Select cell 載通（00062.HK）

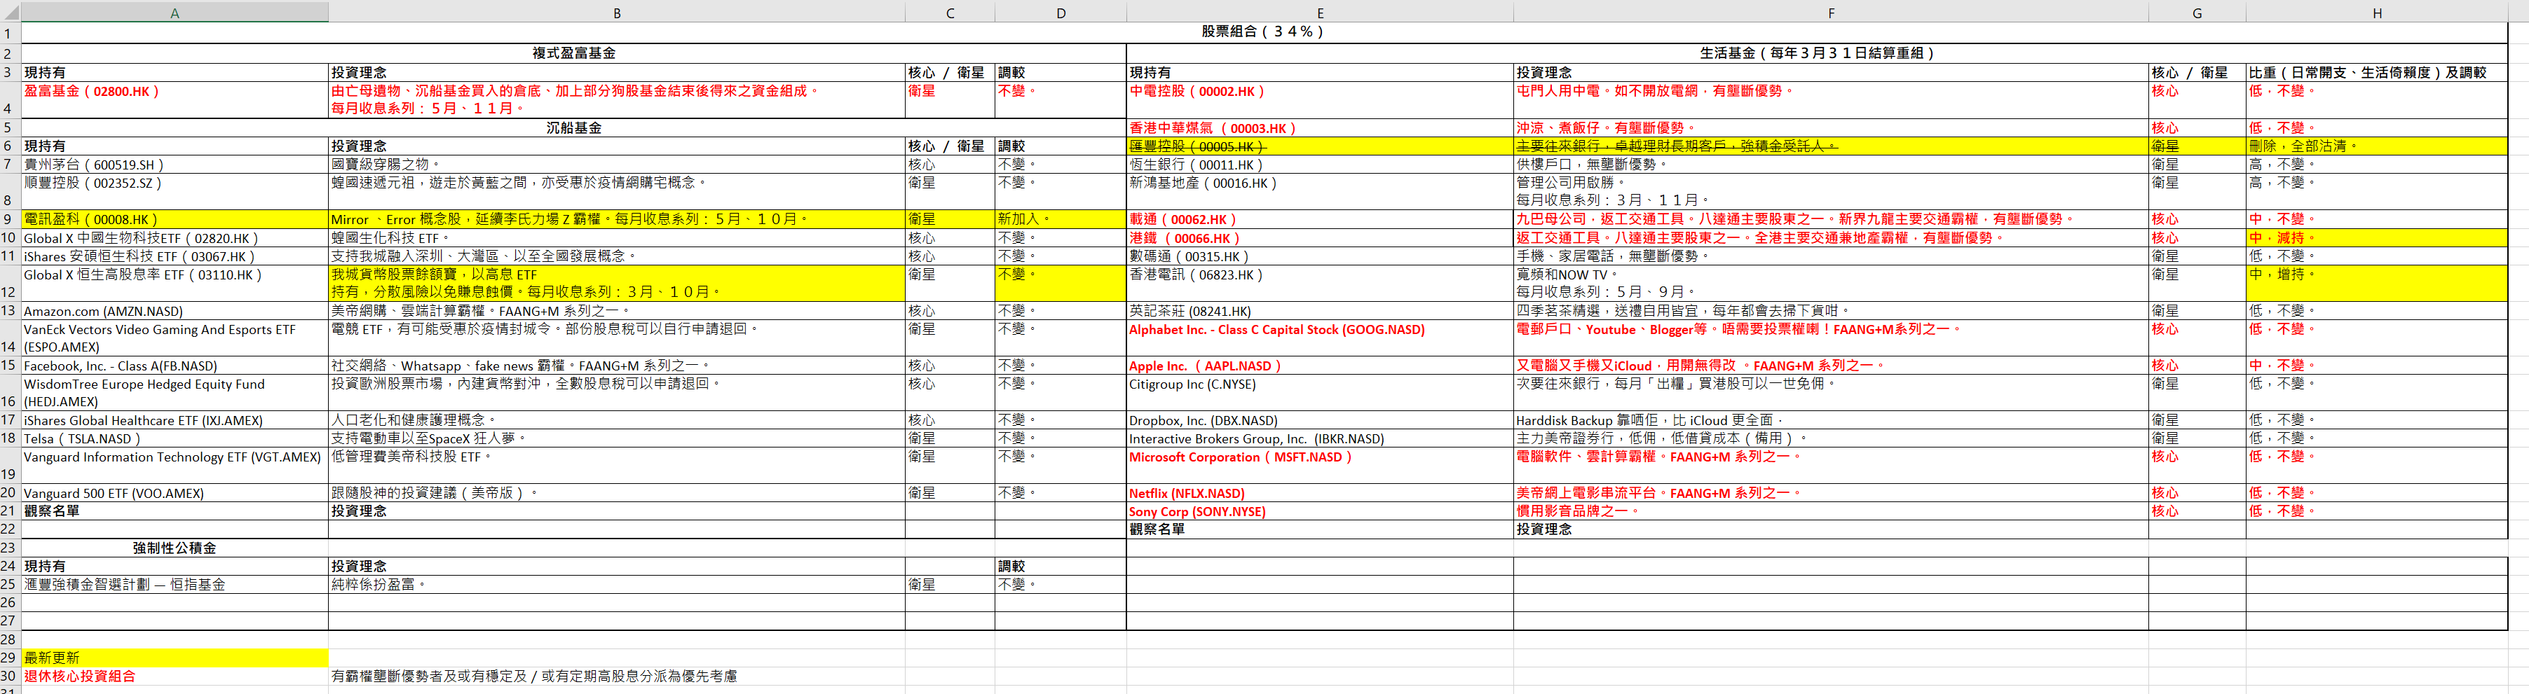tap(1319, 220)
